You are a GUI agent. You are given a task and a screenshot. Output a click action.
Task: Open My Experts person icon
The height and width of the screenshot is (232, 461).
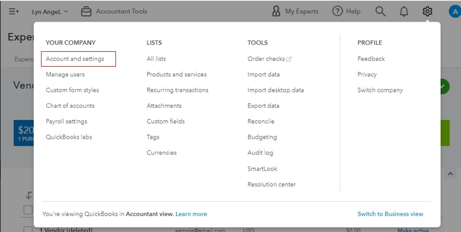276,11
